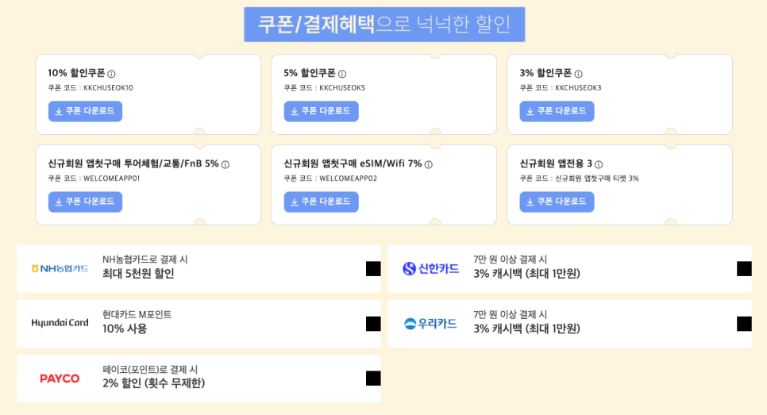Click the Hyundai Card logo
Screen dimensions: 767x415
(x=60, y=323)
